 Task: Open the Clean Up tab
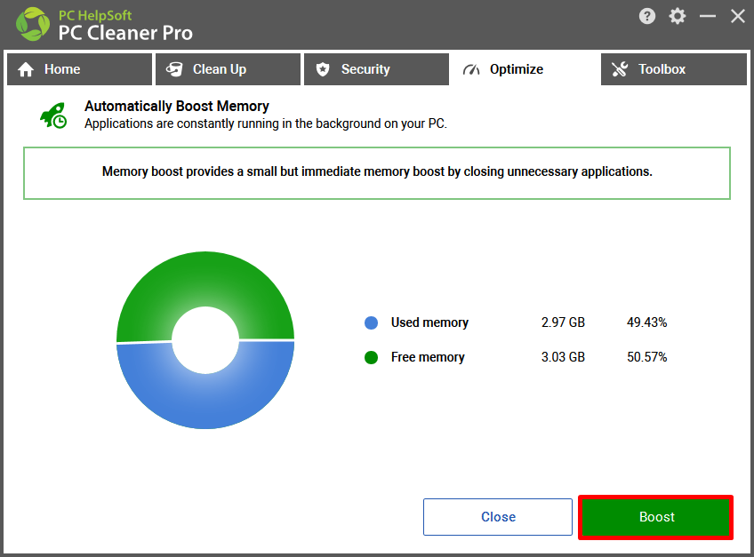(x=228, y=69)
